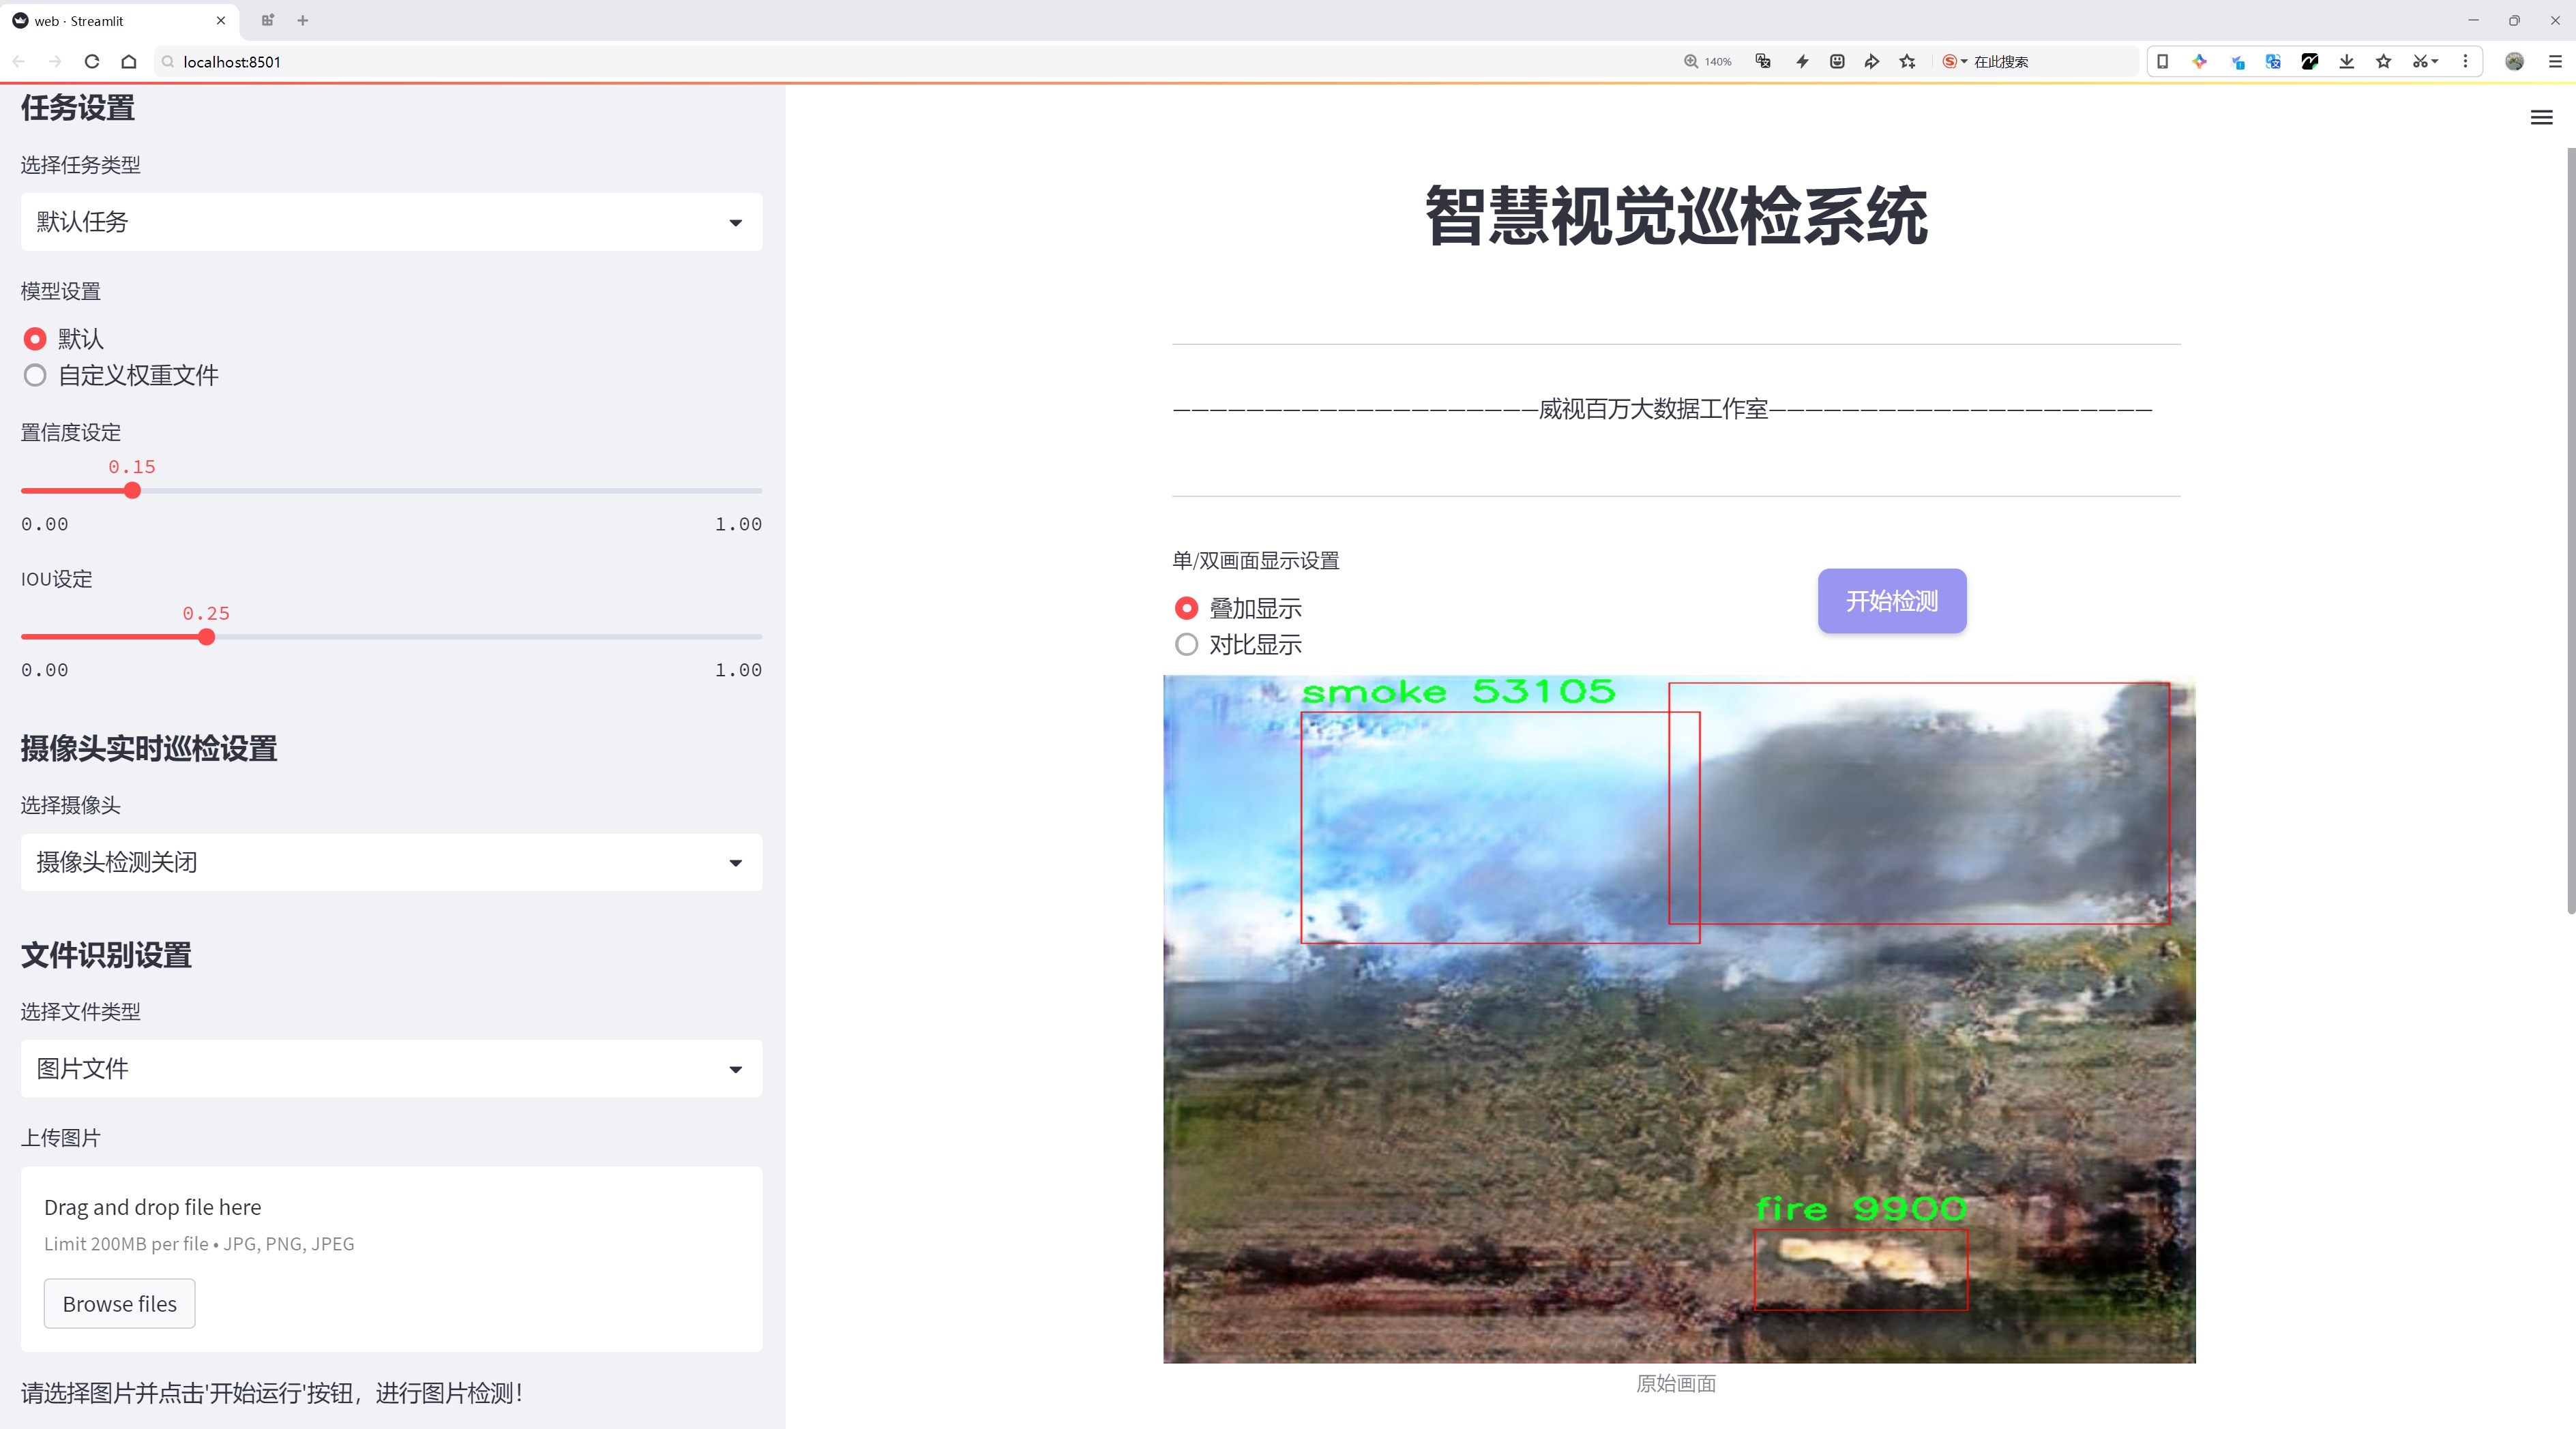Click the browser back arrow
Image resolution: width=2576 pixels, height=1429 pixels.
point(19,62)
